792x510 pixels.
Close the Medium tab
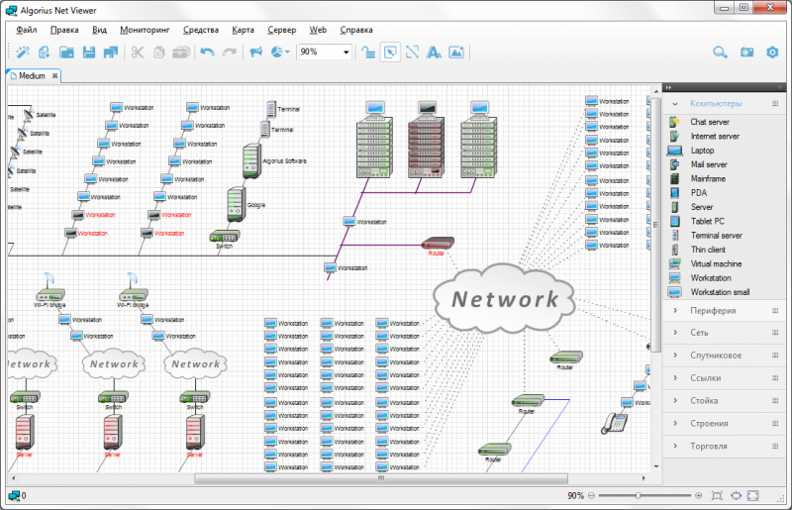pyautogui.click(x=54, y=76)
